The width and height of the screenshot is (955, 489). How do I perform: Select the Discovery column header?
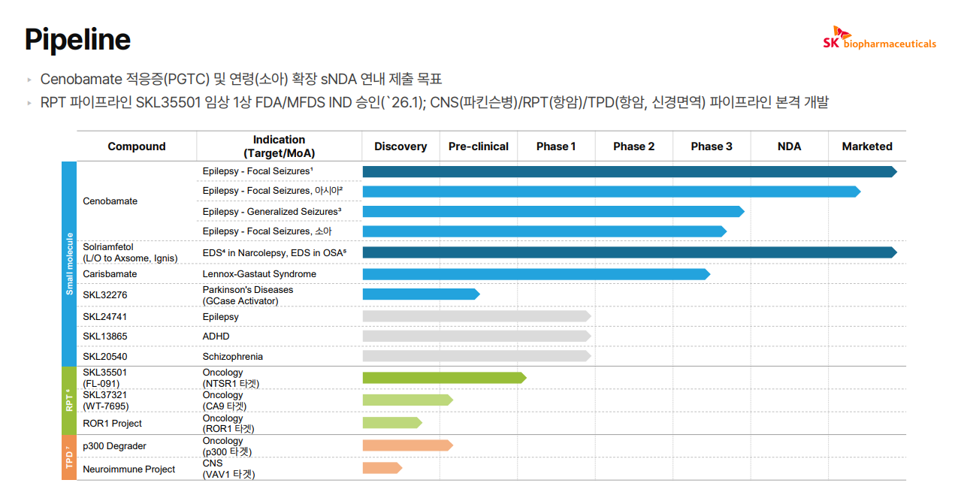click(x=400, y=146)
